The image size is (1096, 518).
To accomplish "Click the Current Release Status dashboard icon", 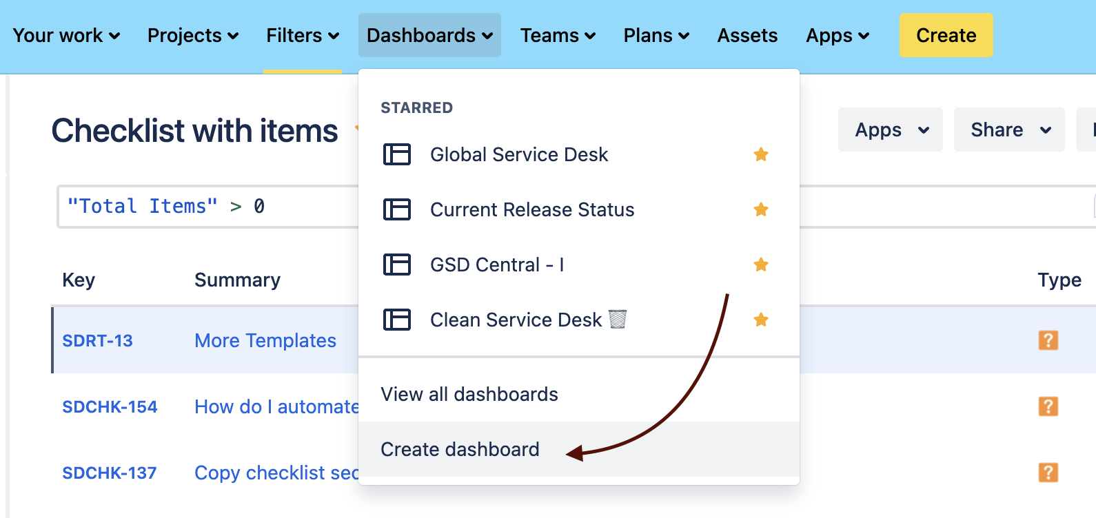I will [397, 209].
